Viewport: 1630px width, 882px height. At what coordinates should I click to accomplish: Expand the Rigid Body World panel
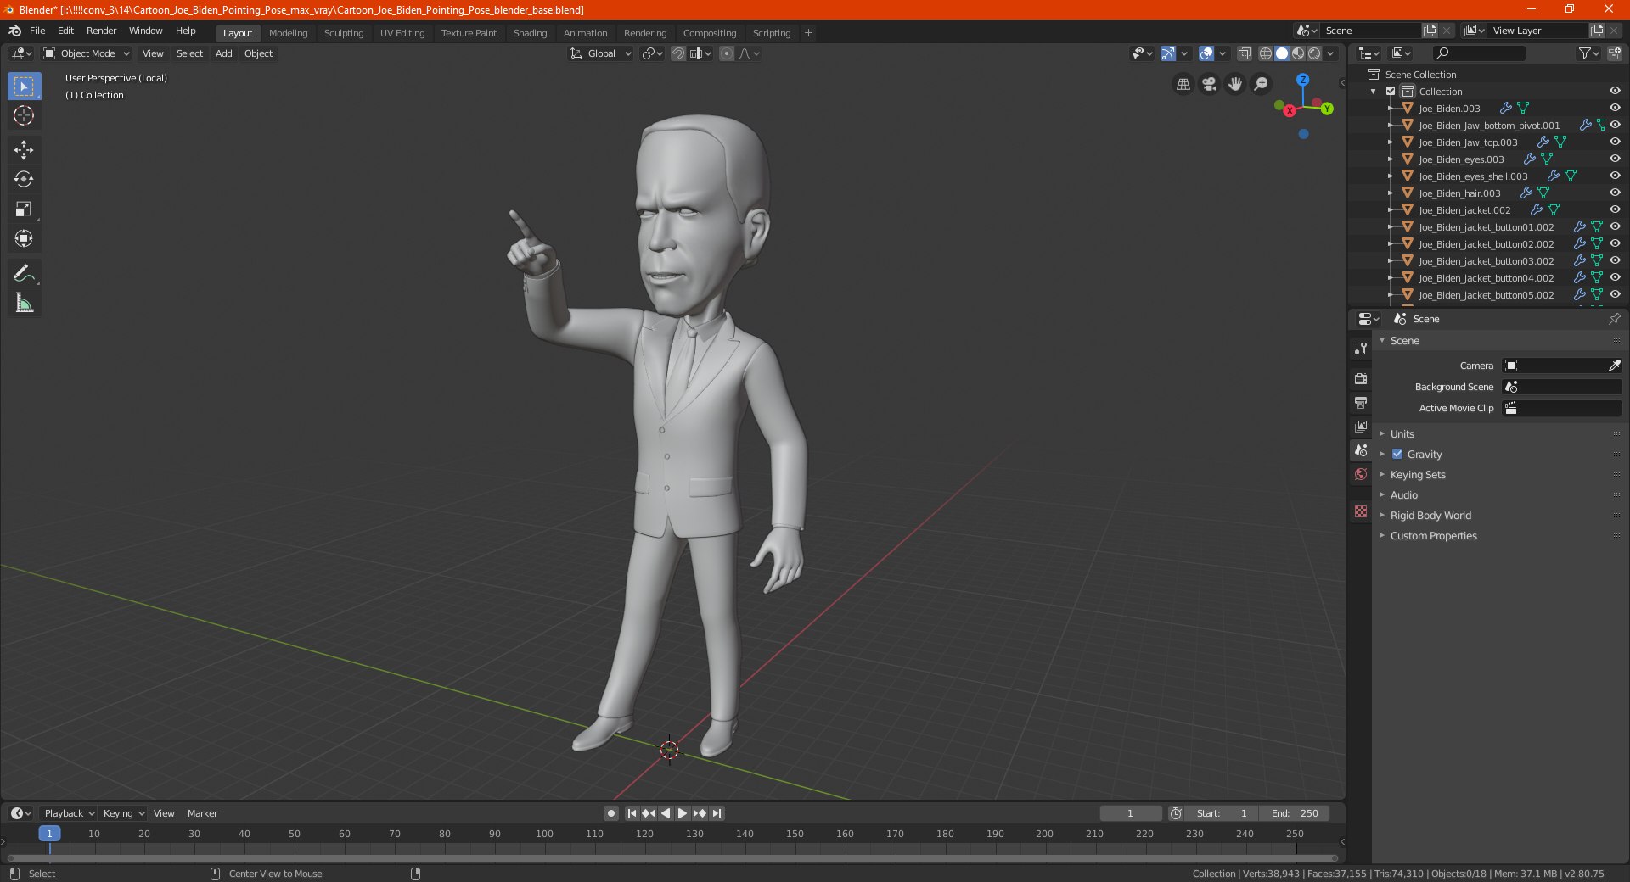[1430, 515]
